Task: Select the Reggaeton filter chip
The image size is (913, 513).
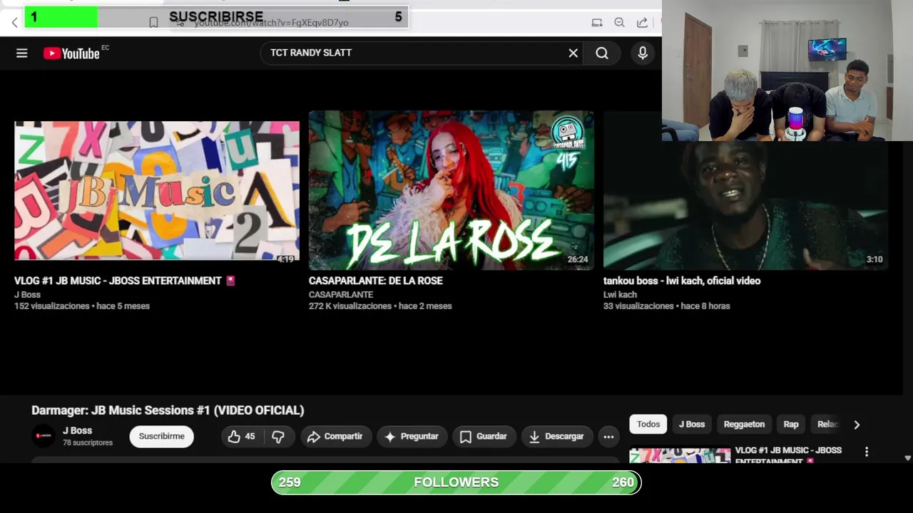Action: [x=744, y=424]
